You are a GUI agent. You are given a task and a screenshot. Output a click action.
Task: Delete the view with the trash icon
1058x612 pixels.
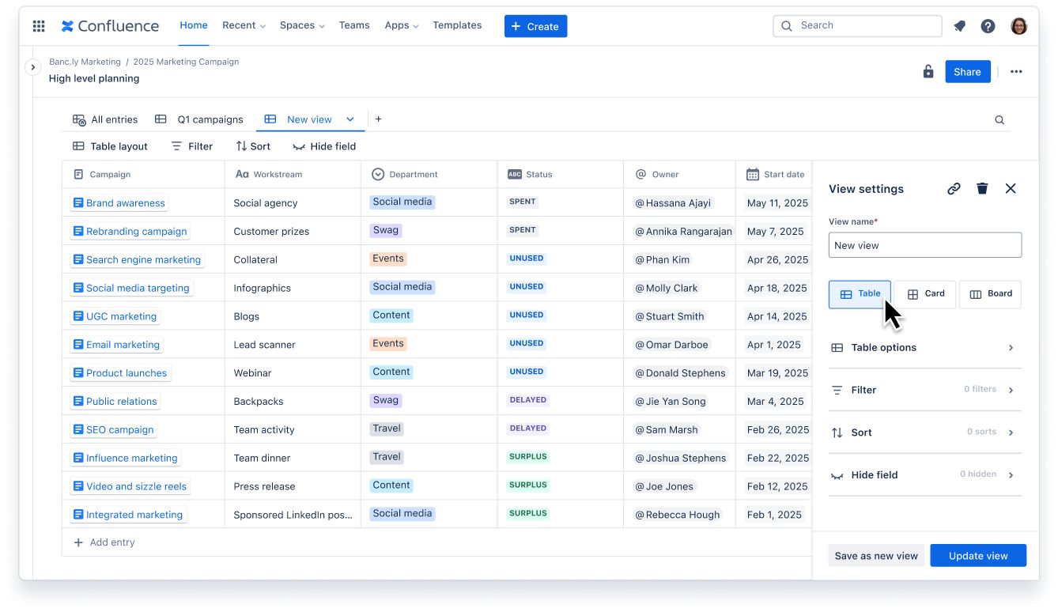tap(982, 188)
